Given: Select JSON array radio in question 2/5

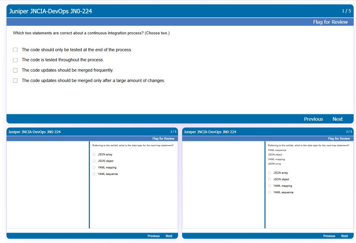Looking at the screenshot, I should point(94,155).
